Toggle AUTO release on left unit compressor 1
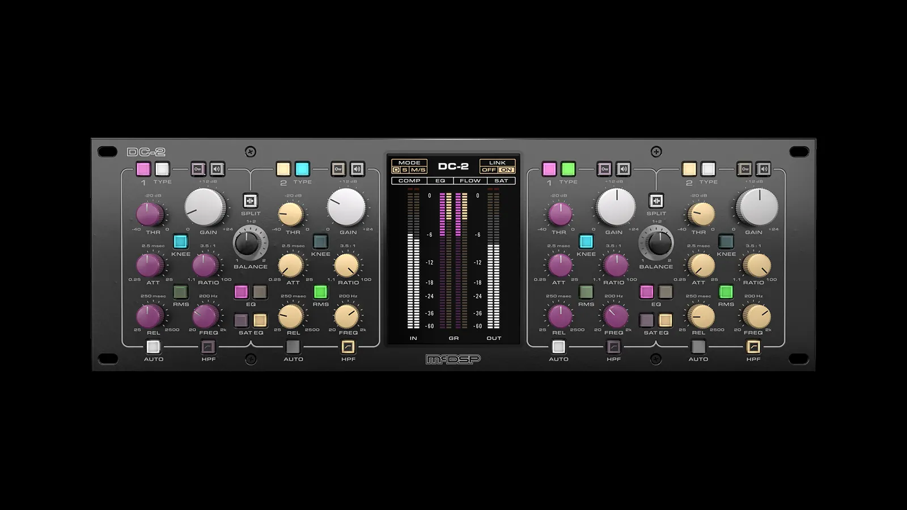This screenshot has width=907, height=510. pos(153,347)
